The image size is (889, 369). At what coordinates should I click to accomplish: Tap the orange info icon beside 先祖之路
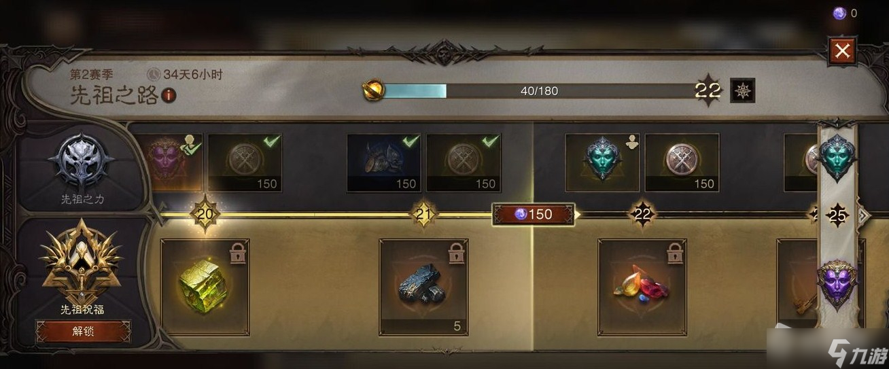click(170, 96)
